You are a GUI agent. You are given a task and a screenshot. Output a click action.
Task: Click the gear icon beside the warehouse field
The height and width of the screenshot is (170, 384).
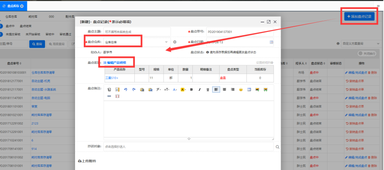pyautogui.click(x=175, y=42)
